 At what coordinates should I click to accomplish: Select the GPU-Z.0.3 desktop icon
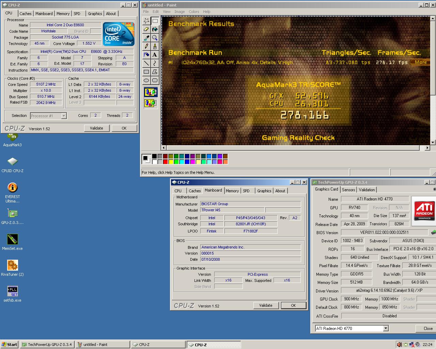(x=12, y=217)
